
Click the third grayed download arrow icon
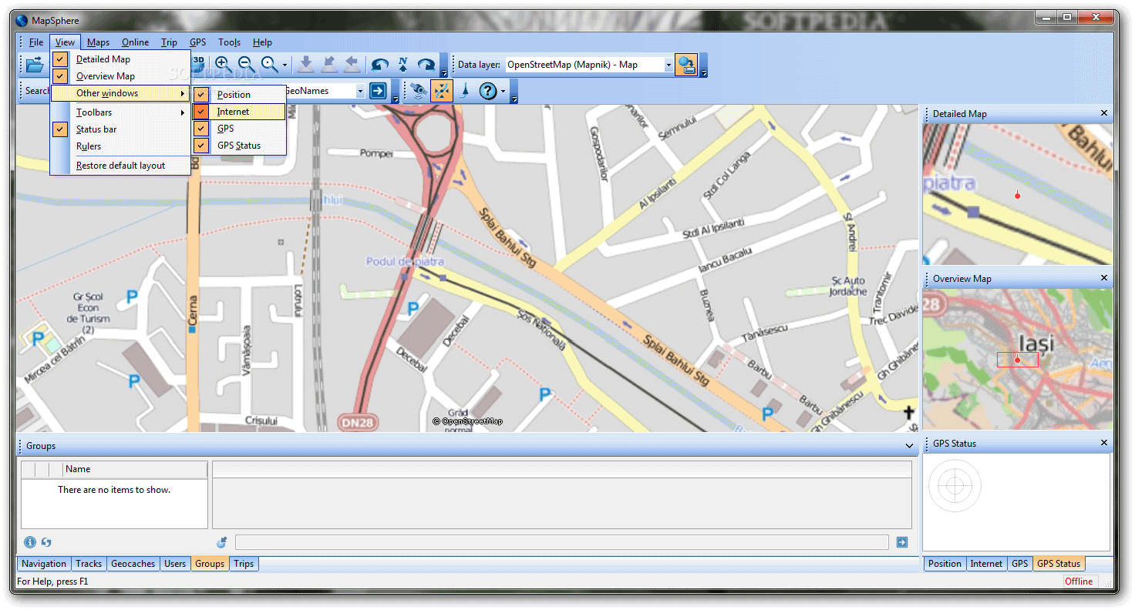[352, 65]
